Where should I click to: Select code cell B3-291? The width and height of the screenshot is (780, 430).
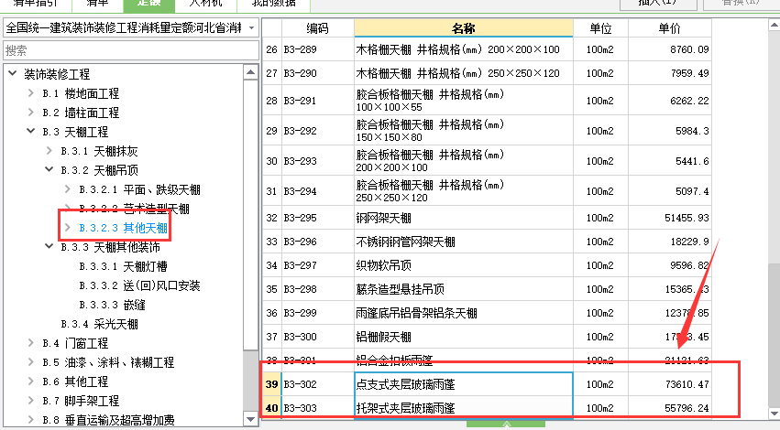(318, 101)
